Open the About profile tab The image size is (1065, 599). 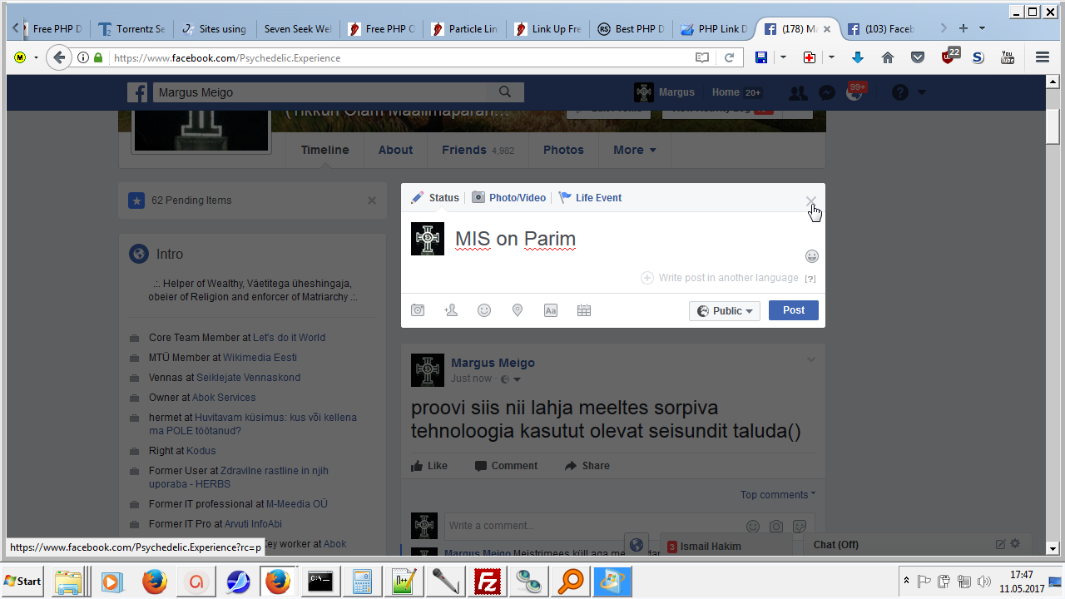[x=395, y=150]
